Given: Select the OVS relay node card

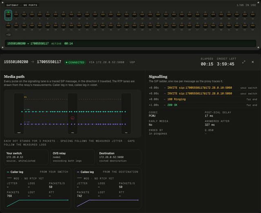Looking at the screenshot, I should 73,157.
